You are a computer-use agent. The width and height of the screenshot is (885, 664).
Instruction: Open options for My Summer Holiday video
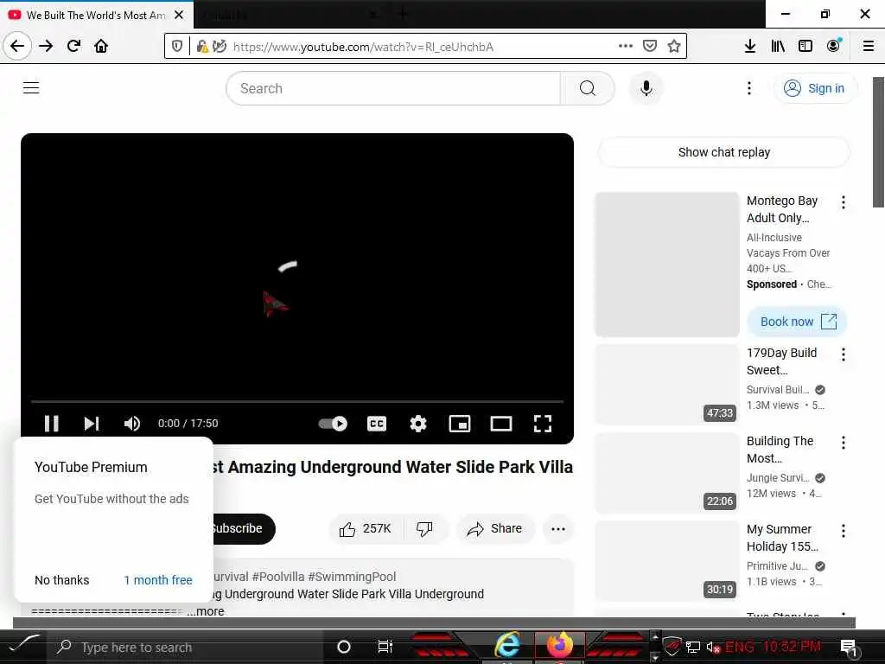tap(844, 530)
